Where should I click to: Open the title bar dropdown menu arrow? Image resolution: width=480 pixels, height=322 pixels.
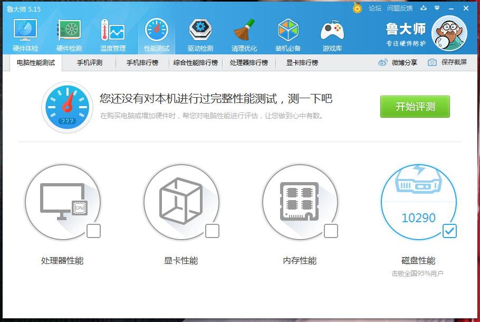tap(437, 8)
